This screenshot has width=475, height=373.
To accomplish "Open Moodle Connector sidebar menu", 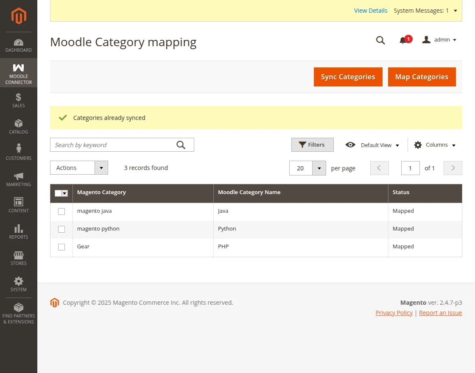I will pos(19,73).
